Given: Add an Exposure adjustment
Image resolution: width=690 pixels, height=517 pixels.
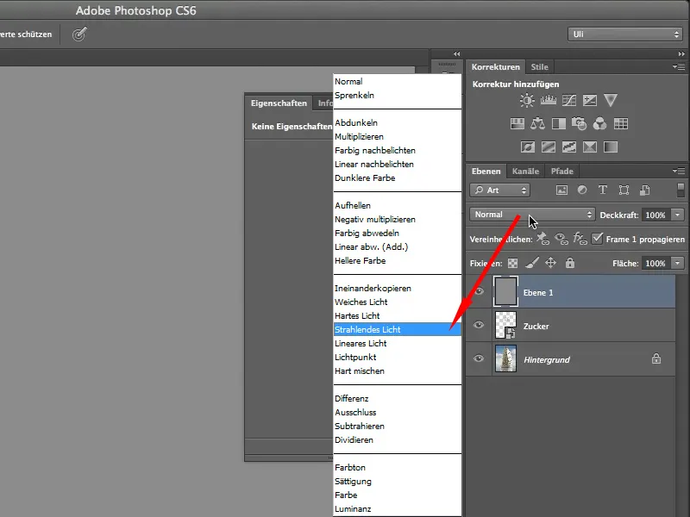Looking at the screenshot, I should pyautogui.click(x=590, y=100).
